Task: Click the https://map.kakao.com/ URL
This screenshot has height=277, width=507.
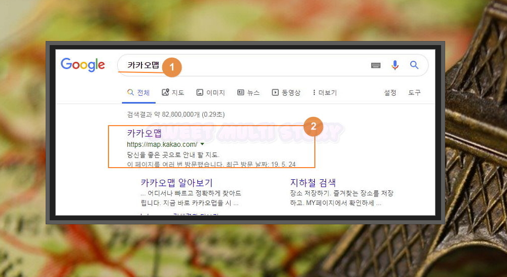Action: [x=162, y=144]
